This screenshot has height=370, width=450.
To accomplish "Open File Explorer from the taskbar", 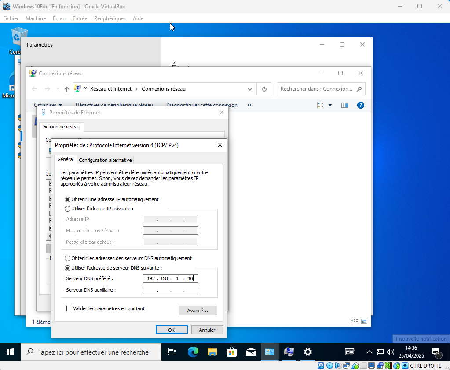I will [x=212, y=352].
